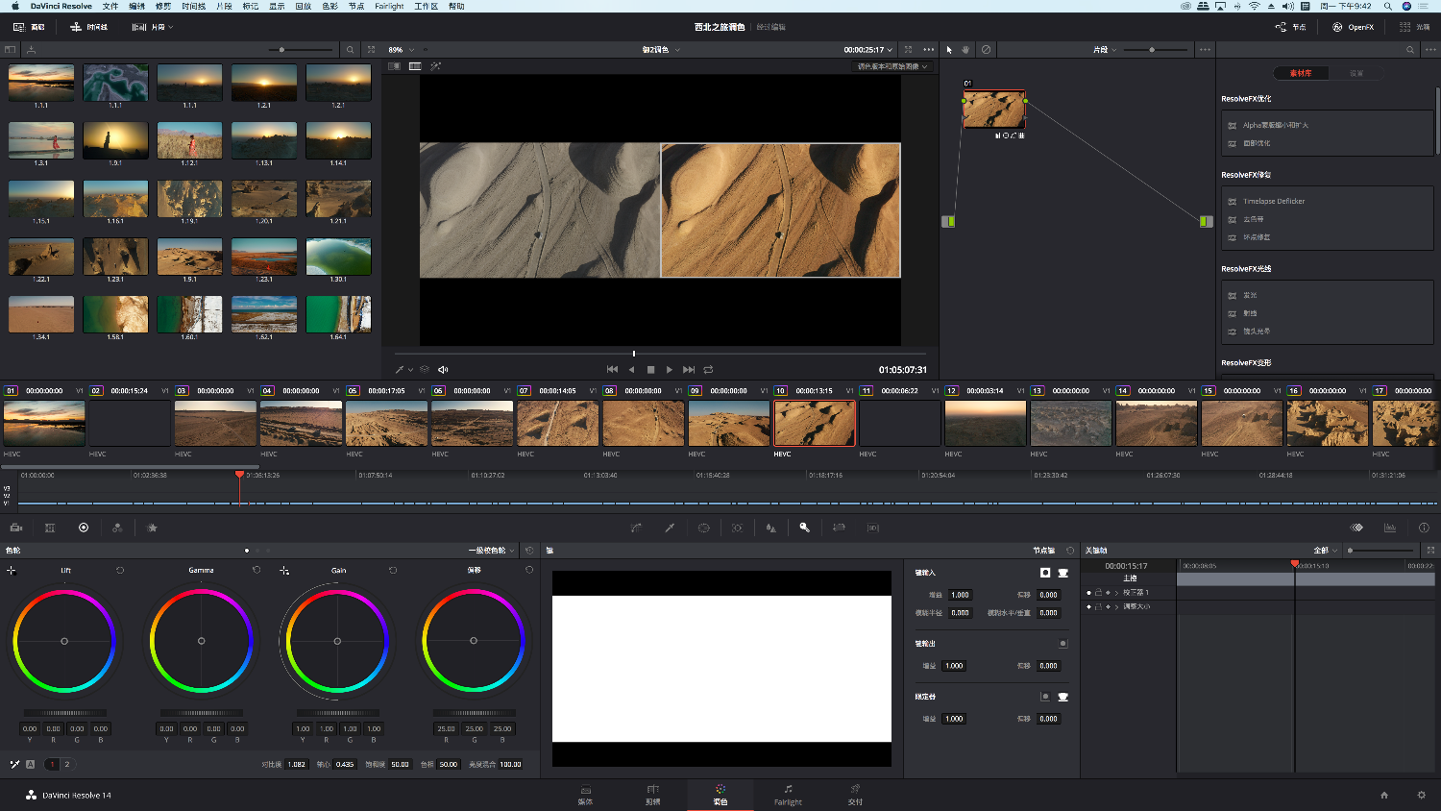Image resolution: width=1441 pixels, height=811 pixels.
Task: Toggle key output invert button
Action: [x=1062, y=644]
